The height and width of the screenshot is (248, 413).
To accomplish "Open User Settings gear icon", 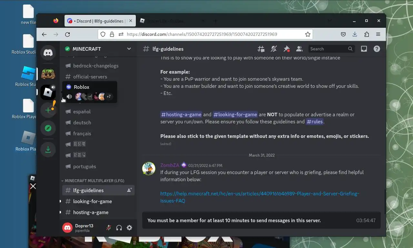I will (x=129, y=228).
